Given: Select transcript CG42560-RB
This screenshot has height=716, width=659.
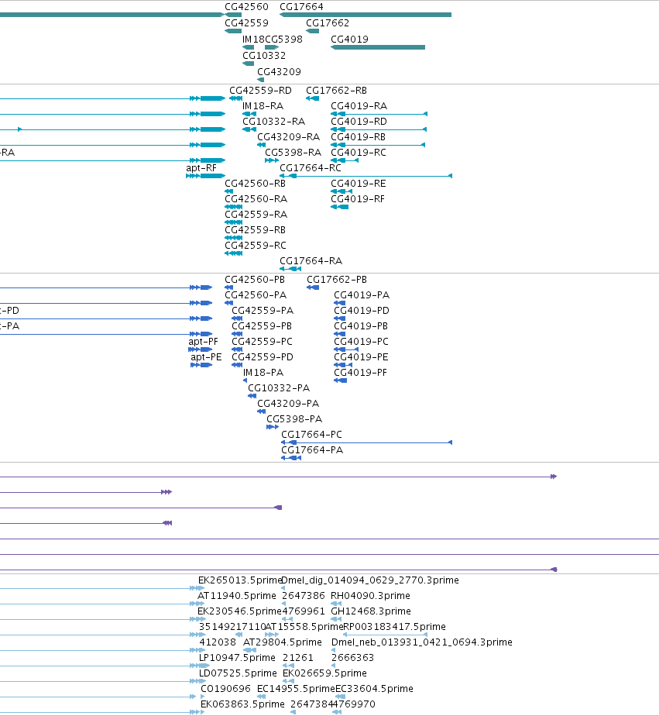Looking at the screenshot, I should [255, 184].
